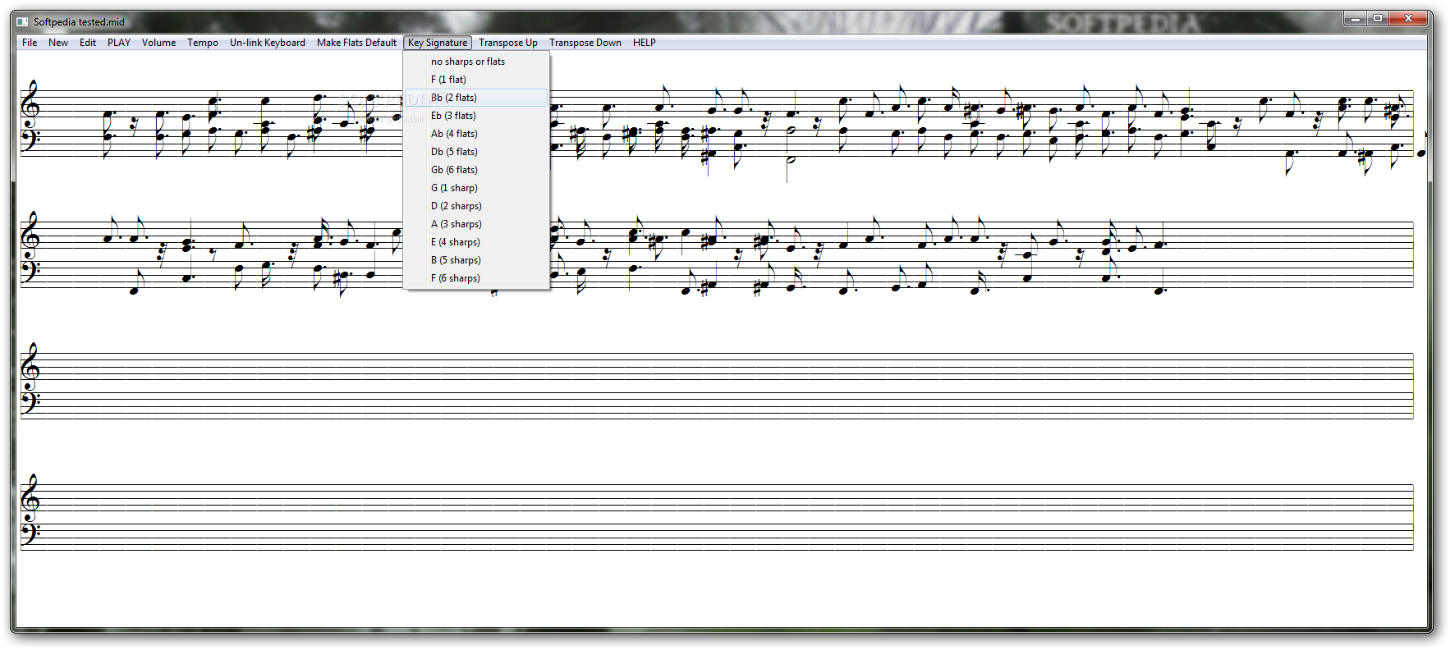Select A (3 sharps) key signature
Viewport: 1450px width, 650px height.
tap(476, 224)
